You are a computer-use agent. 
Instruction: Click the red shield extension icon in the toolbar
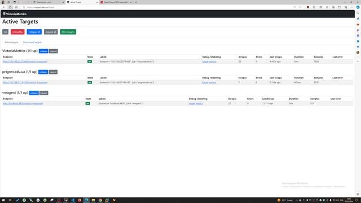308,7
